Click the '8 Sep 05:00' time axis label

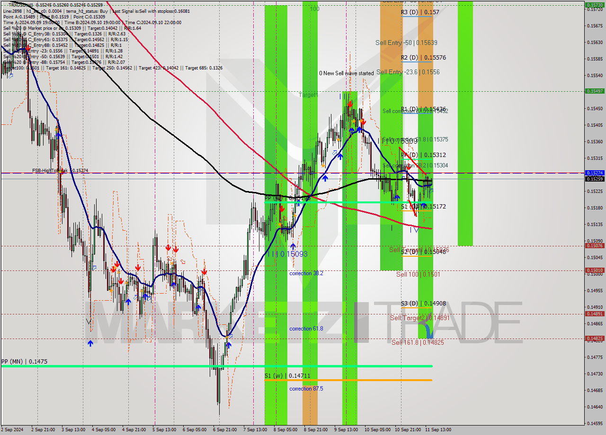pos(285,430)
